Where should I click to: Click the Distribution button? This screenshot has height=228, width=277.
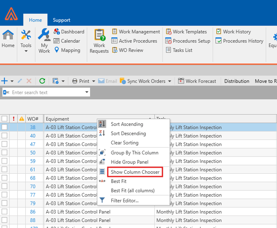(x=236, y=81)
